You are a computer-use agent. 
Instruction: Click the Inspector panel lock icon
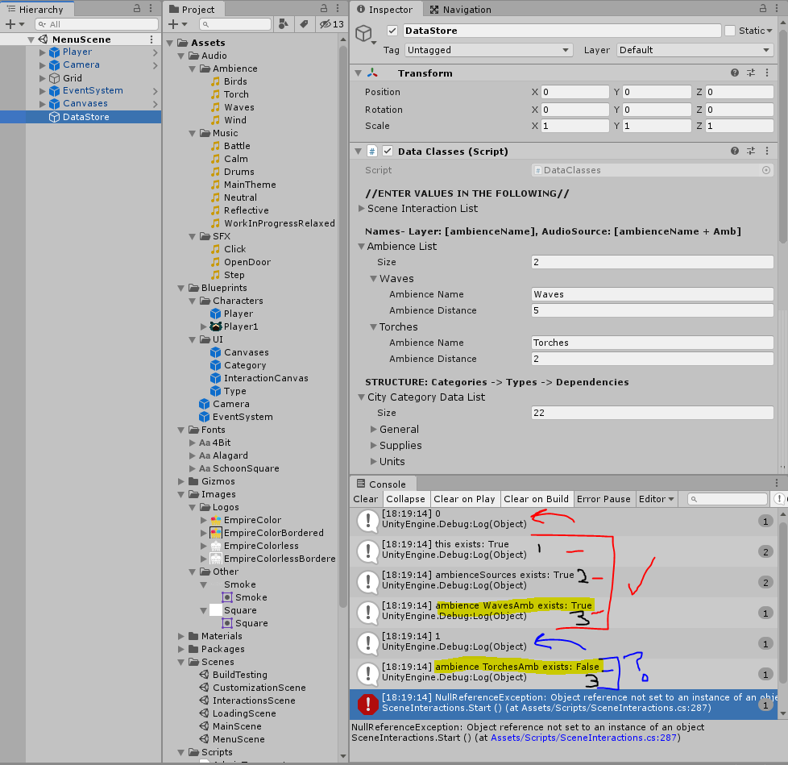click(763, 9)
